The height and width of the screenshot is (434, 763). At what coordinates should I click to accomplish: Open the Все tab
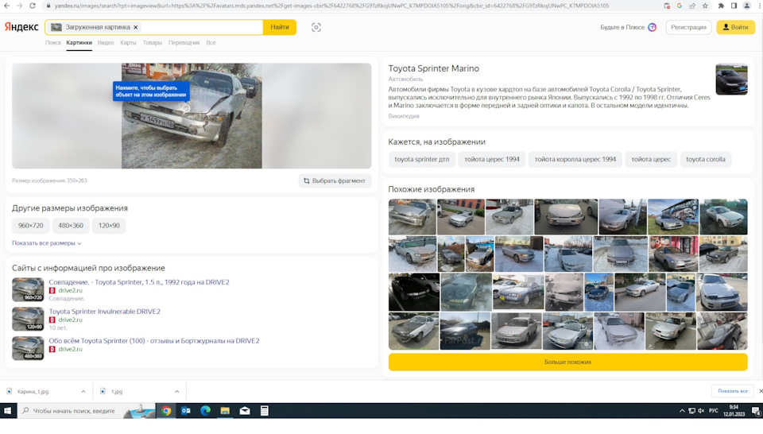point(211,43)
